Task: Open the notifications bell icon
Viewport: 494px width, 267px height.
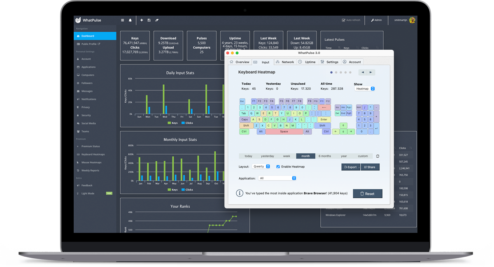Action: coord(130,20)
